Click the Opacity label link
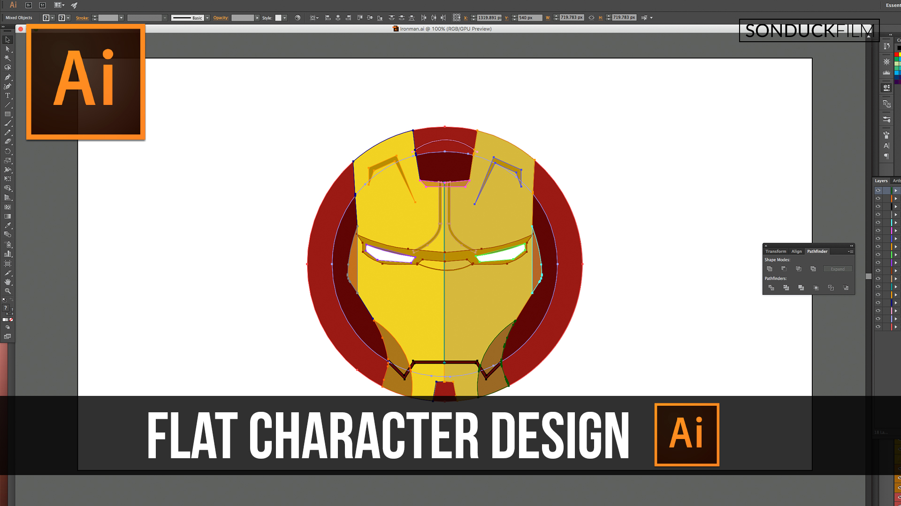The width and height of the screenshot is (901, 506). click(221, 18)
